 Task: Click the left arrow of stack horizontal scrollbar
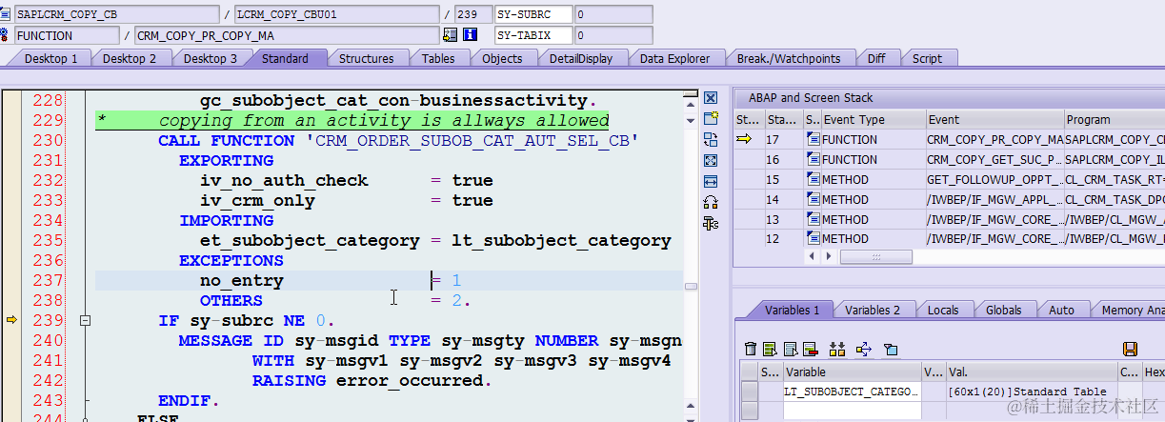click(812, 257)
